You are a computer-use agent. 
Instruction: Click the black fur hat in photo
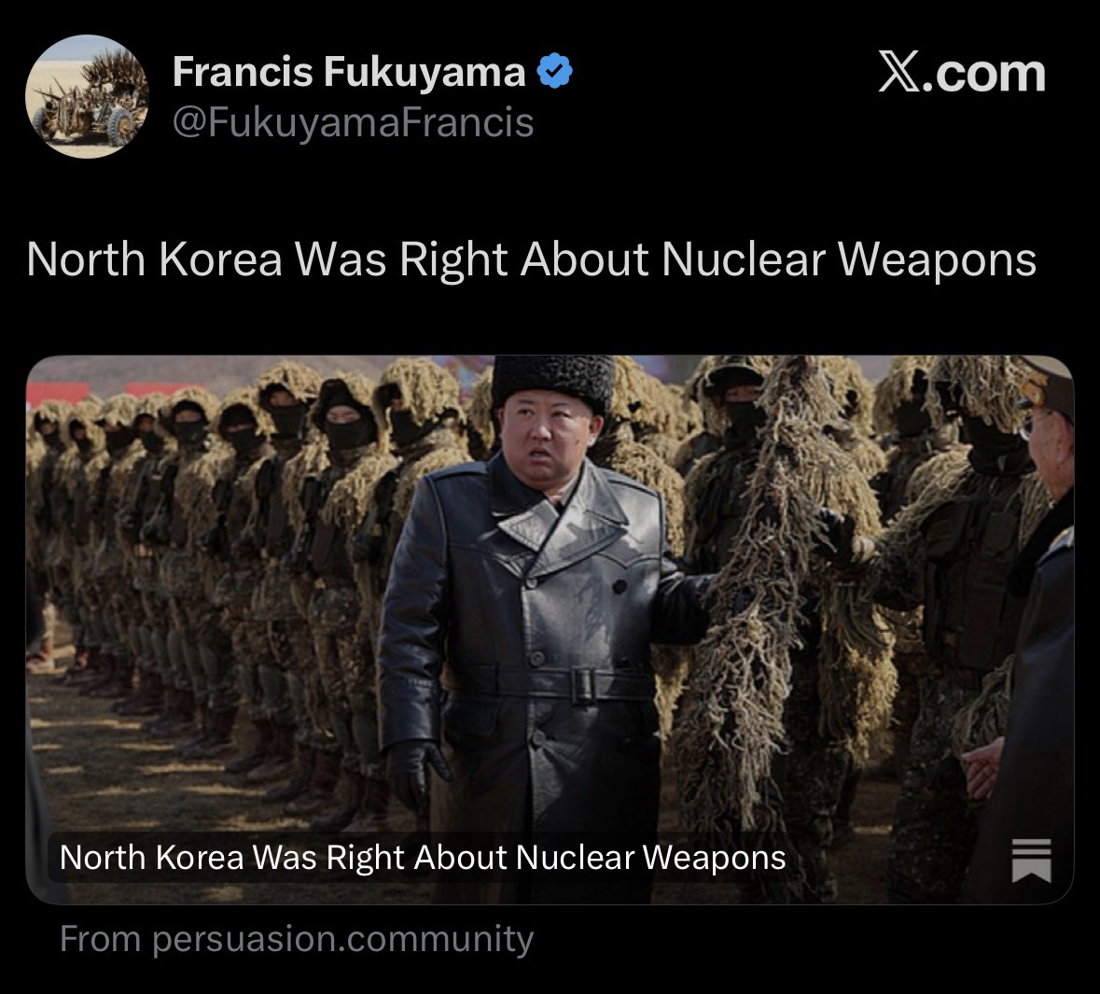coord(553,381)
